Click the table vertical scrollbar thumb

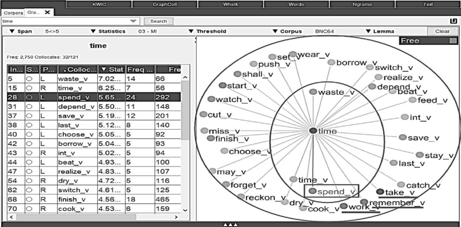(185, 111)
